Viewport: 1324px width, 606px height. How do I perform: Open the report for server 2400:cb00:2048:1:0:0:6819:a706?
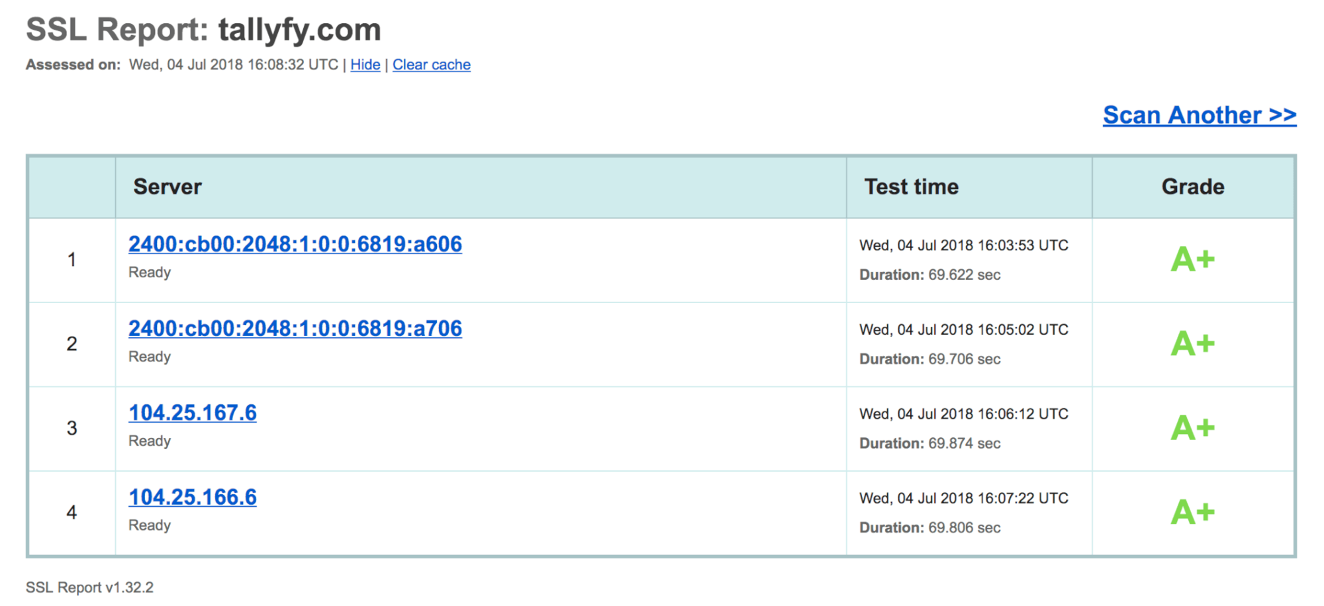pos(295,328)
